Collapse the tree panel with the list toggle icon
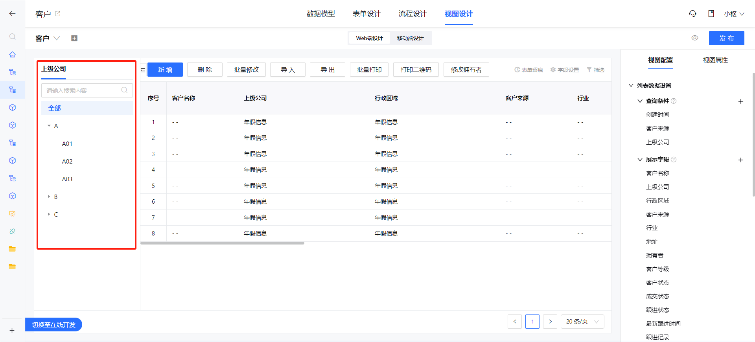This screenshot has width=755, height=342. [x=143, y=70]
